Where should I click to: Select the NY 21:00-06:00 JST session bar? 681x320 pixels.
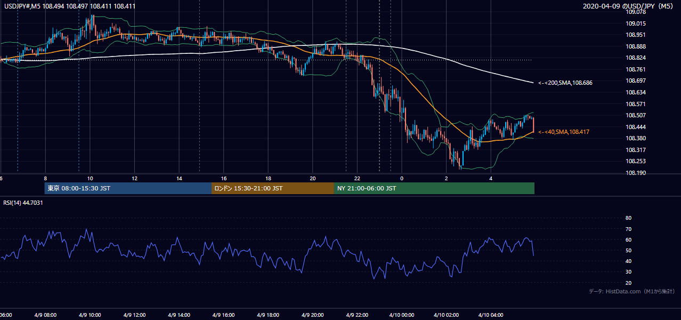[x=434, y=188]
